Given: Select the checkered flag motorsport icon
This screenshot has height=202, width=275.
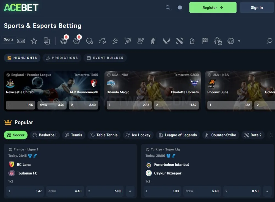Looking at the screenshot, I should click(x=205, y=41).
